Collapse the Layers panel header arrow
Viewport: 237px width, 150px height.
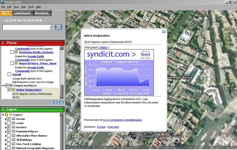(3, 109)
